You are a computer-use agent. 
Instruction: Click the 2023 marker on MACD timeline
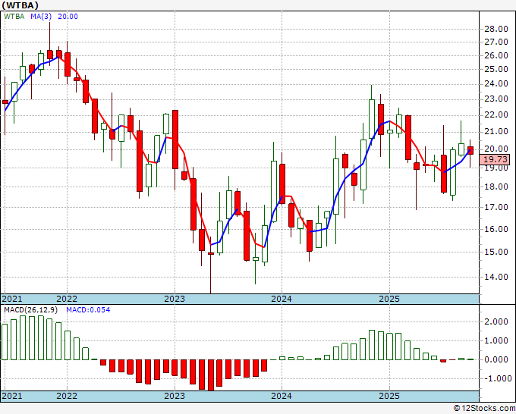coord(175,396)
